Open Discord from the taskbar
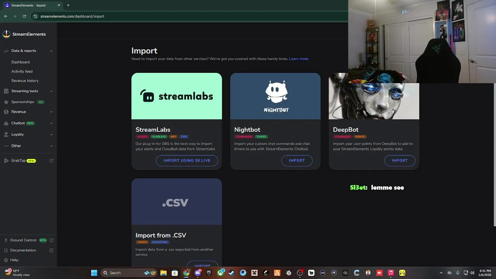496x279 pixels. click(x=198, y=273)
